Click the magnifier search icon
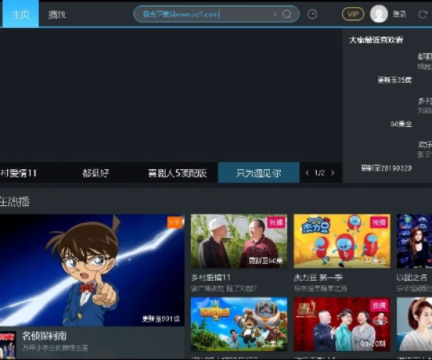 287,14
